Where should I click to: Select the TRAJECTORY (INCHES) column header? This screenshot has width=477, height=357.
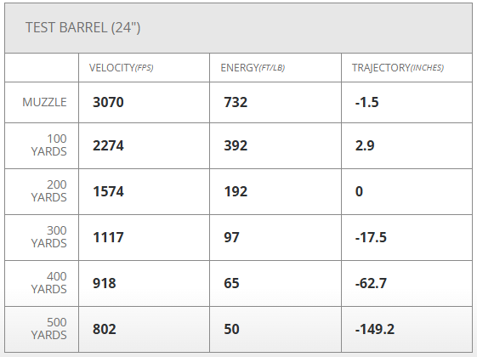click(398, 67)
